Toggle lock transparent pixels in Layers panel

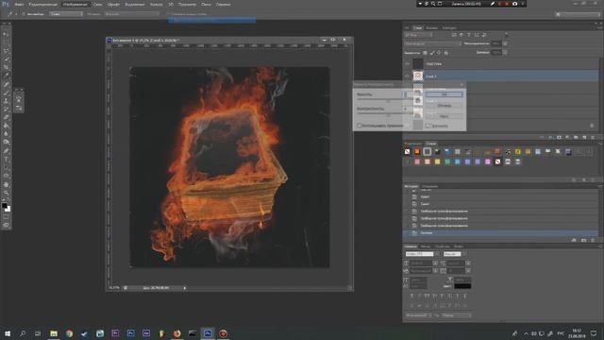[x=425, y=53]
